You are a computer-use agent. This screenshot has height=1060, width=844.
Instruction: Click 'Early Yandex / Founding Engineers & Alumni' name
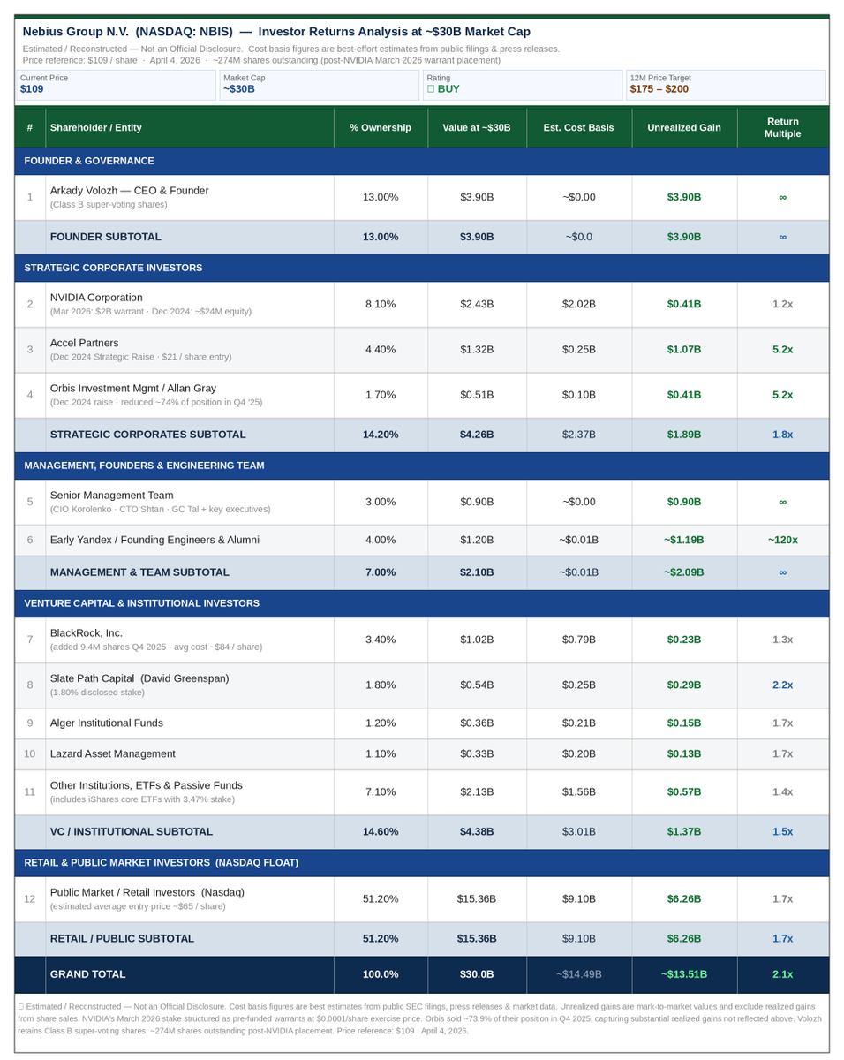click(x=154, y=540)
